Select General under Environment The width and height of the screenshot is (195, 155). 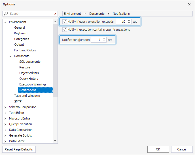(x=20, y=28)
